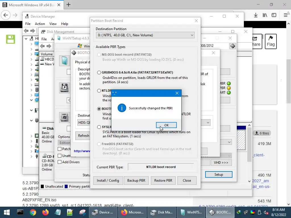Click the forward arrow in Disk Management toolbar
Screen dimensions: 291x218
click(x=49, y=46)
